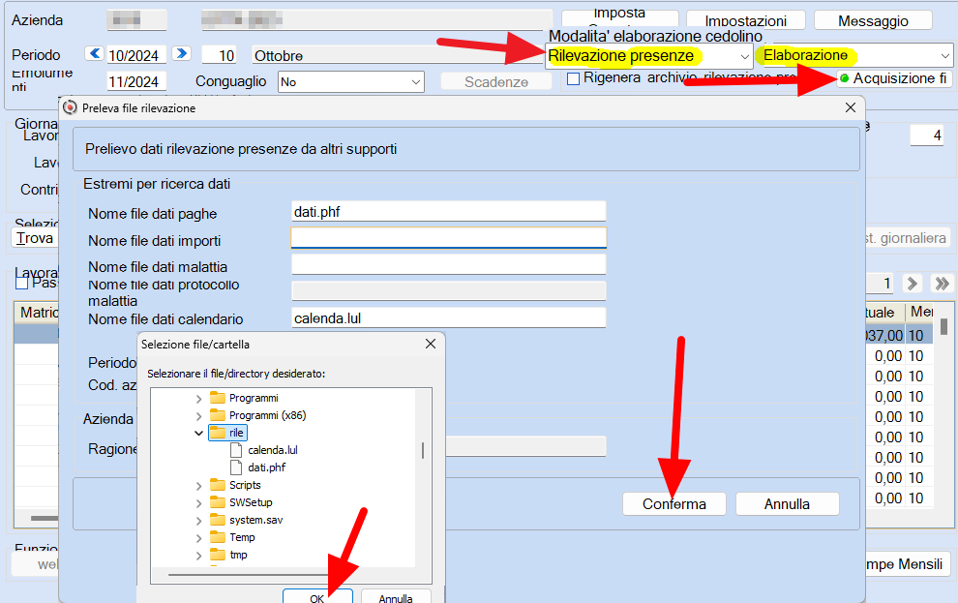Close the Selezione file/cartella dialog
Viewport: 958px width, 603px height.
(x=430, y=344)
